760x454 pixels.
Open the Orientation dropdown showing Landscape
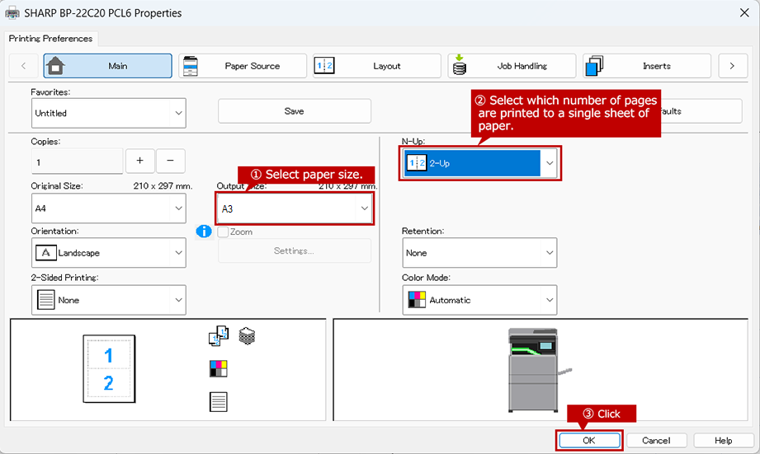109,253
